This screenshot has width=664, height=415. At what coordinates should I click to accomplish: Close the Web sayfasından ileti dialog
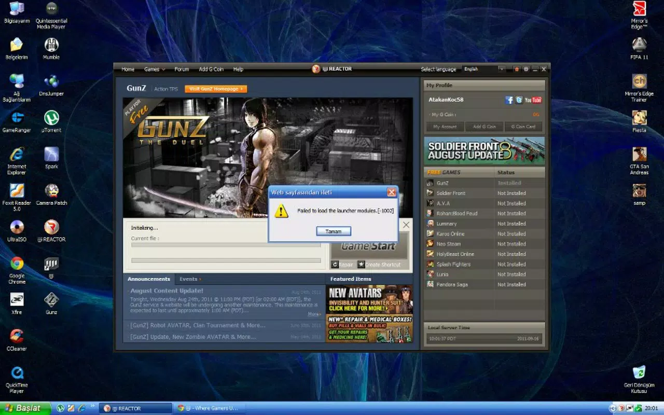pos(392,192)
